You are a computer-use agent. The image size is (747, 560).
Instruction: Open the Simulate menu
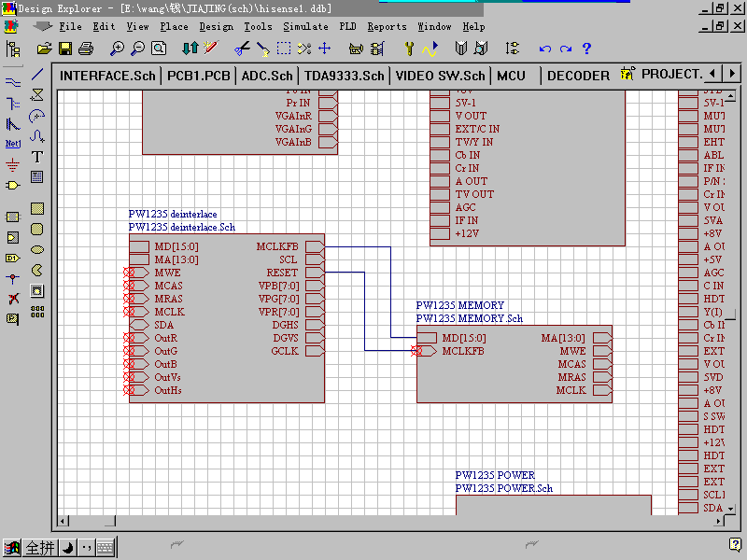pyautogui.click(x=305, y=27)
